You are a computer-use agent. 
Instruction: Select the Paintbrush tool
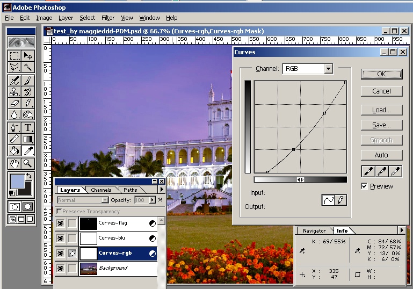tap(27, 81)
